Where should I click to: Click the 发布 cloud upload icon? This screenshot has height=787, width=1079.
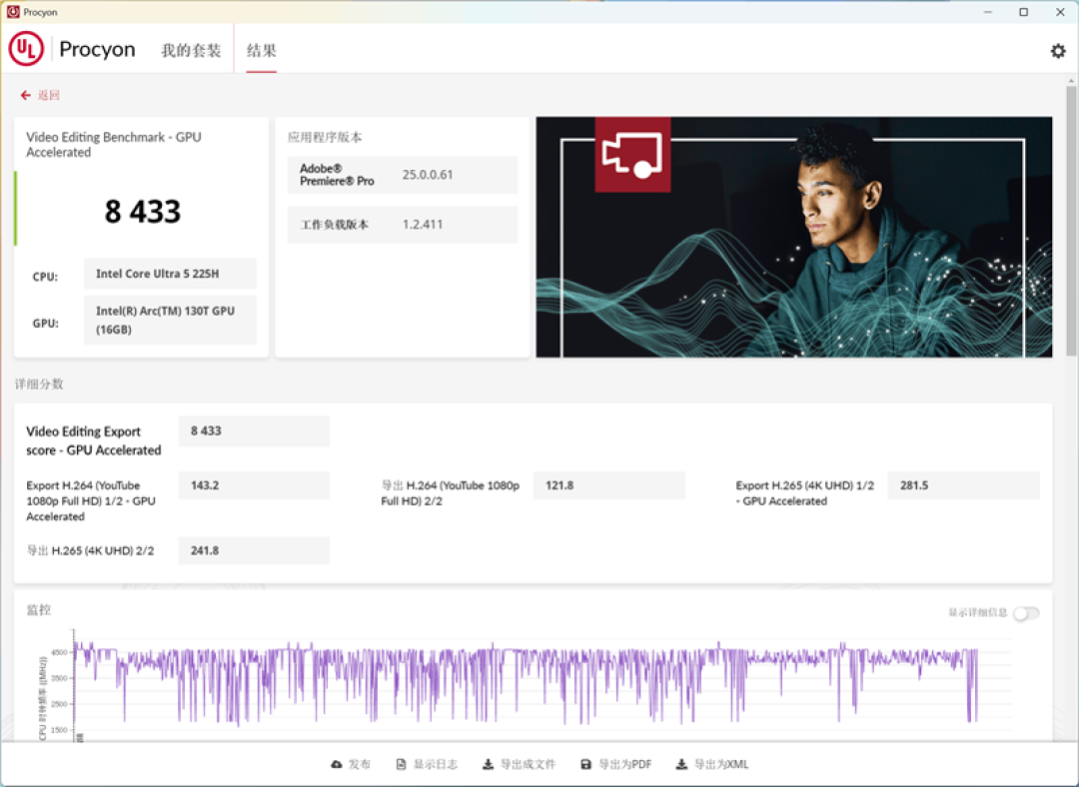[337, 764]
